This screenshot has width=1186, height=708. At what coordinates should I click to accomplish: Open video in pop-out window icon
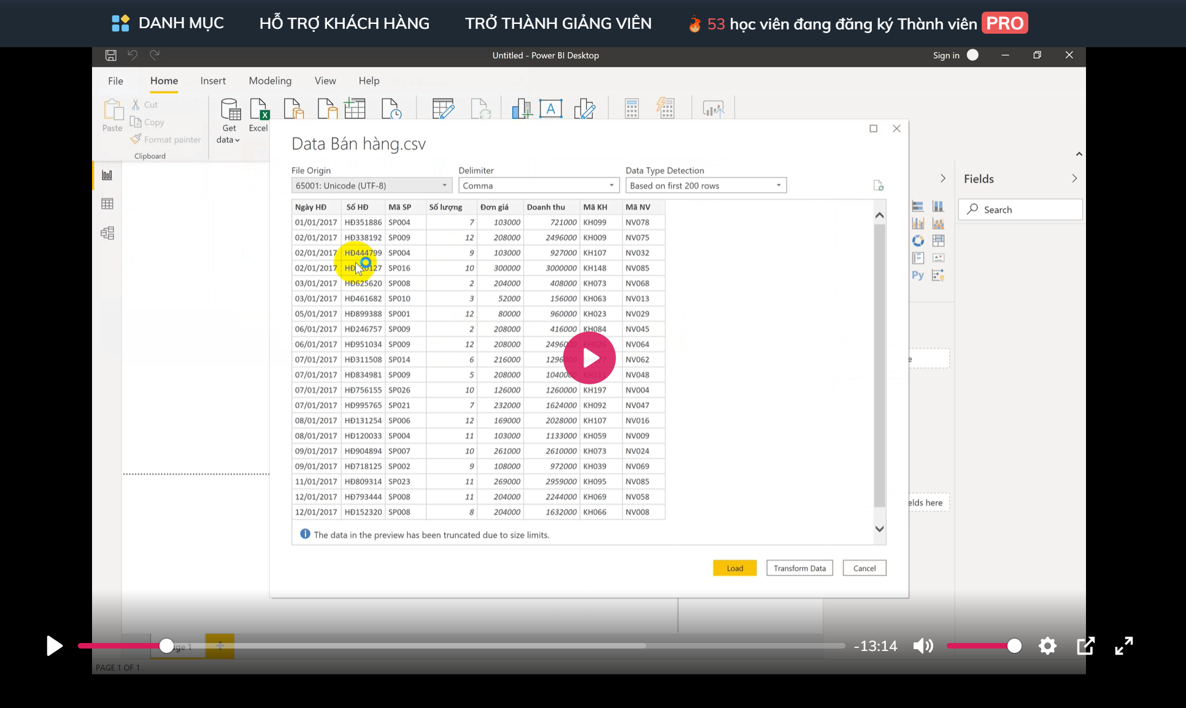coord(1085,645)
